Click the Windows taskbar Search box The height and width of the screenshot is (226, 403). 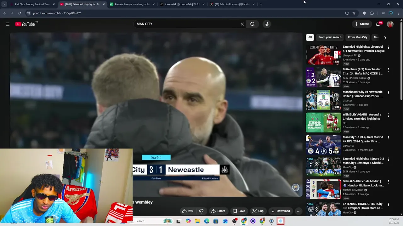pyautogui.click(x=153, y=221)
